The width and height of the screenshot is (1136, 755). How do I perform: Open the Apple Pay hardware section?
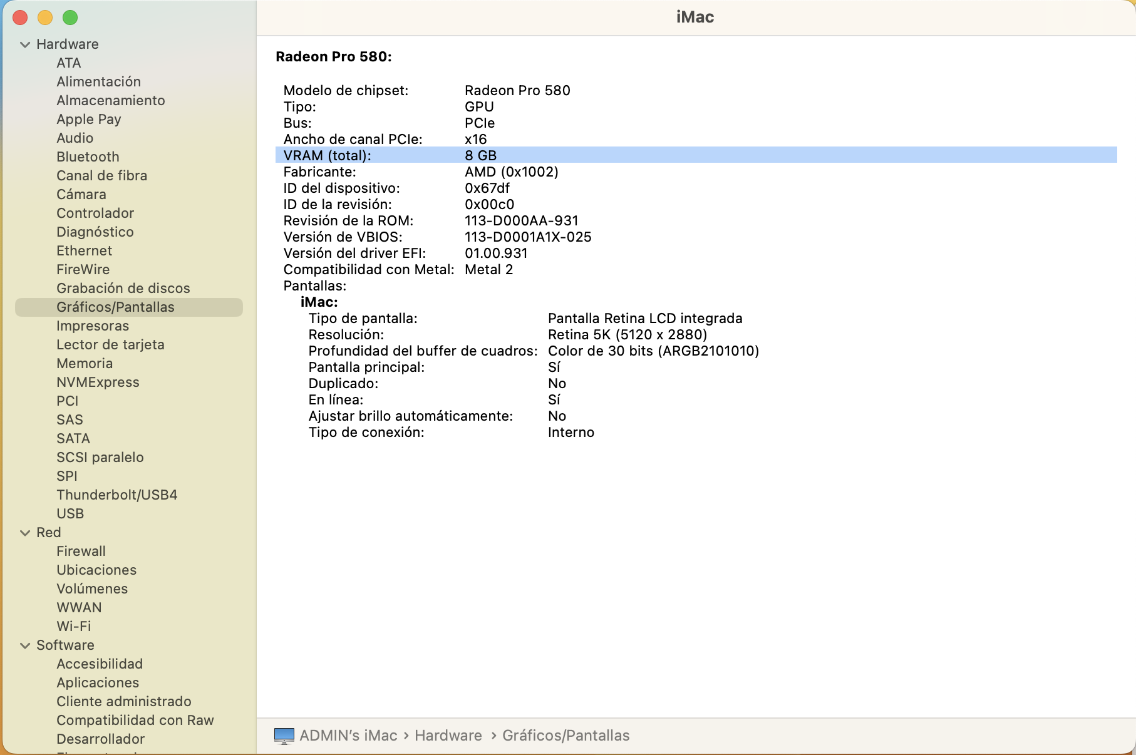(88, 119)
